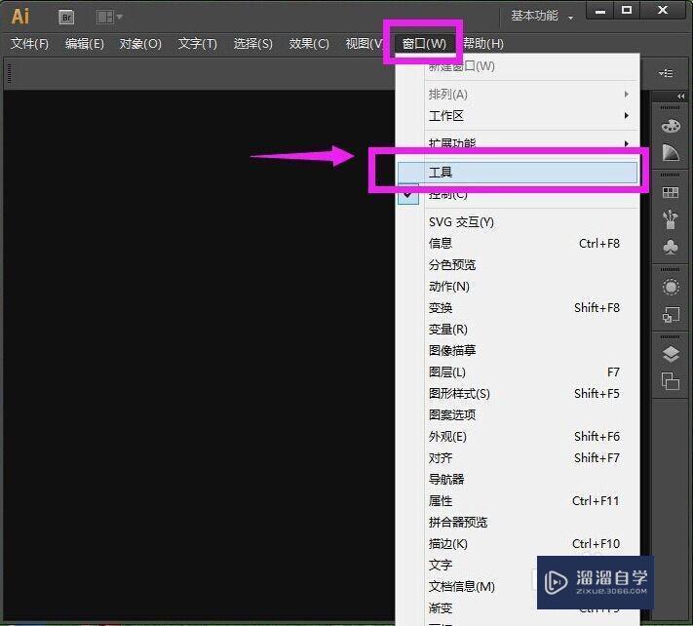Select 描边(K) menu entry
Screen dimensions: 693x626
tap(518, 544)
